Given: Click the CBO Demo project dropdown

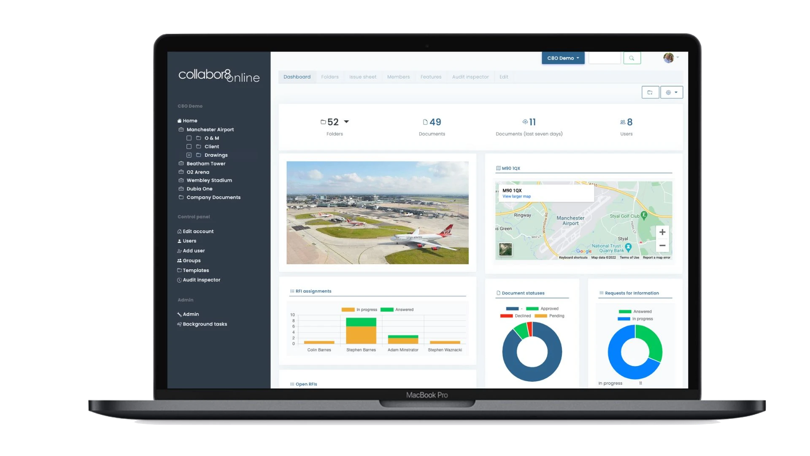Looking at the screenshot, I should pos(563,58).
